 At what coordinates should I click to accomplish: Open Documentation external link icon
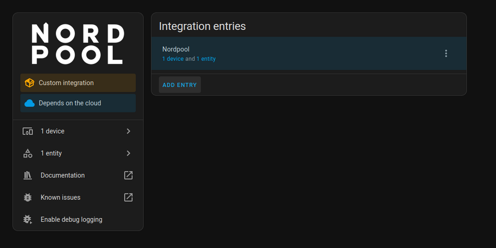(x=128, y=175)
